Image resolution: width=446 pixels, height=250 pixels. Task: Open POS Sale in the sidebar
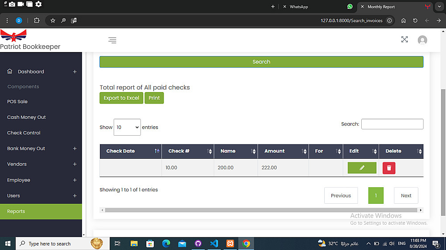tap(17, 101)
